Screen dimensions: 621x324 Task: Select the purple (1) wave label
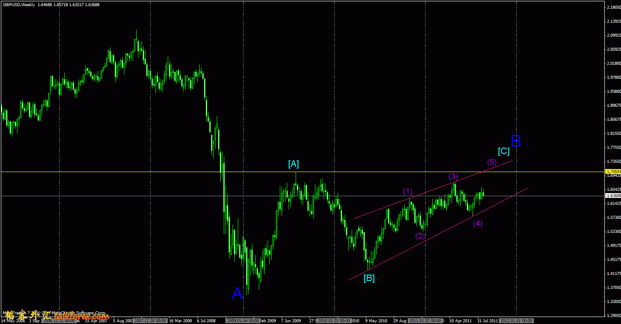click(x=408, y=191)
